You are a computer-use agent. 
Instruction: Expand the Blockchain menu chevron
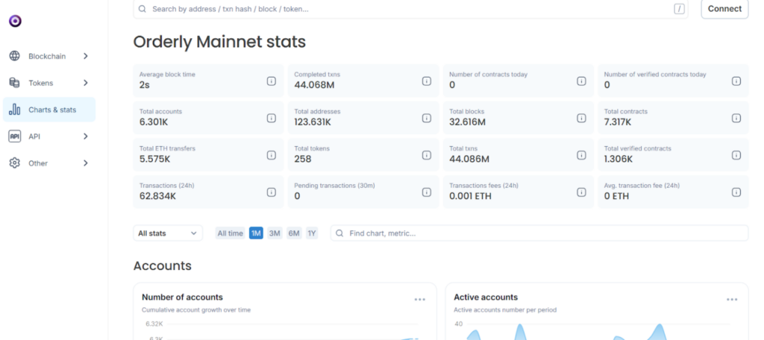(x=85, y=56)
